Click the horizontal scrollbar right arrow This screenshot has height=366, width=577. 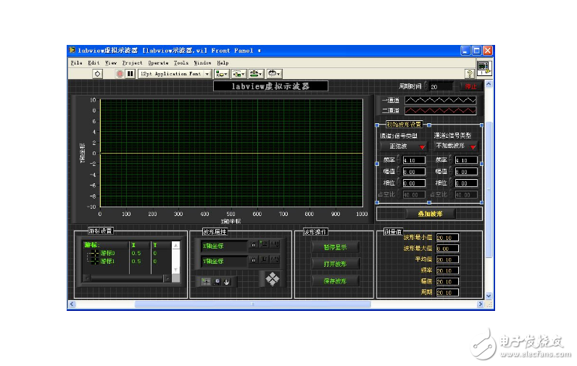point(480,304)
